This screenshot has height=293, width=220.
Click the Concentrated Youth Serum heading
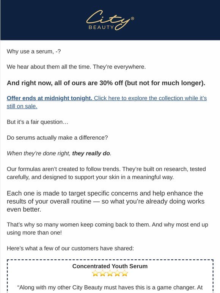tap(110, 266)
